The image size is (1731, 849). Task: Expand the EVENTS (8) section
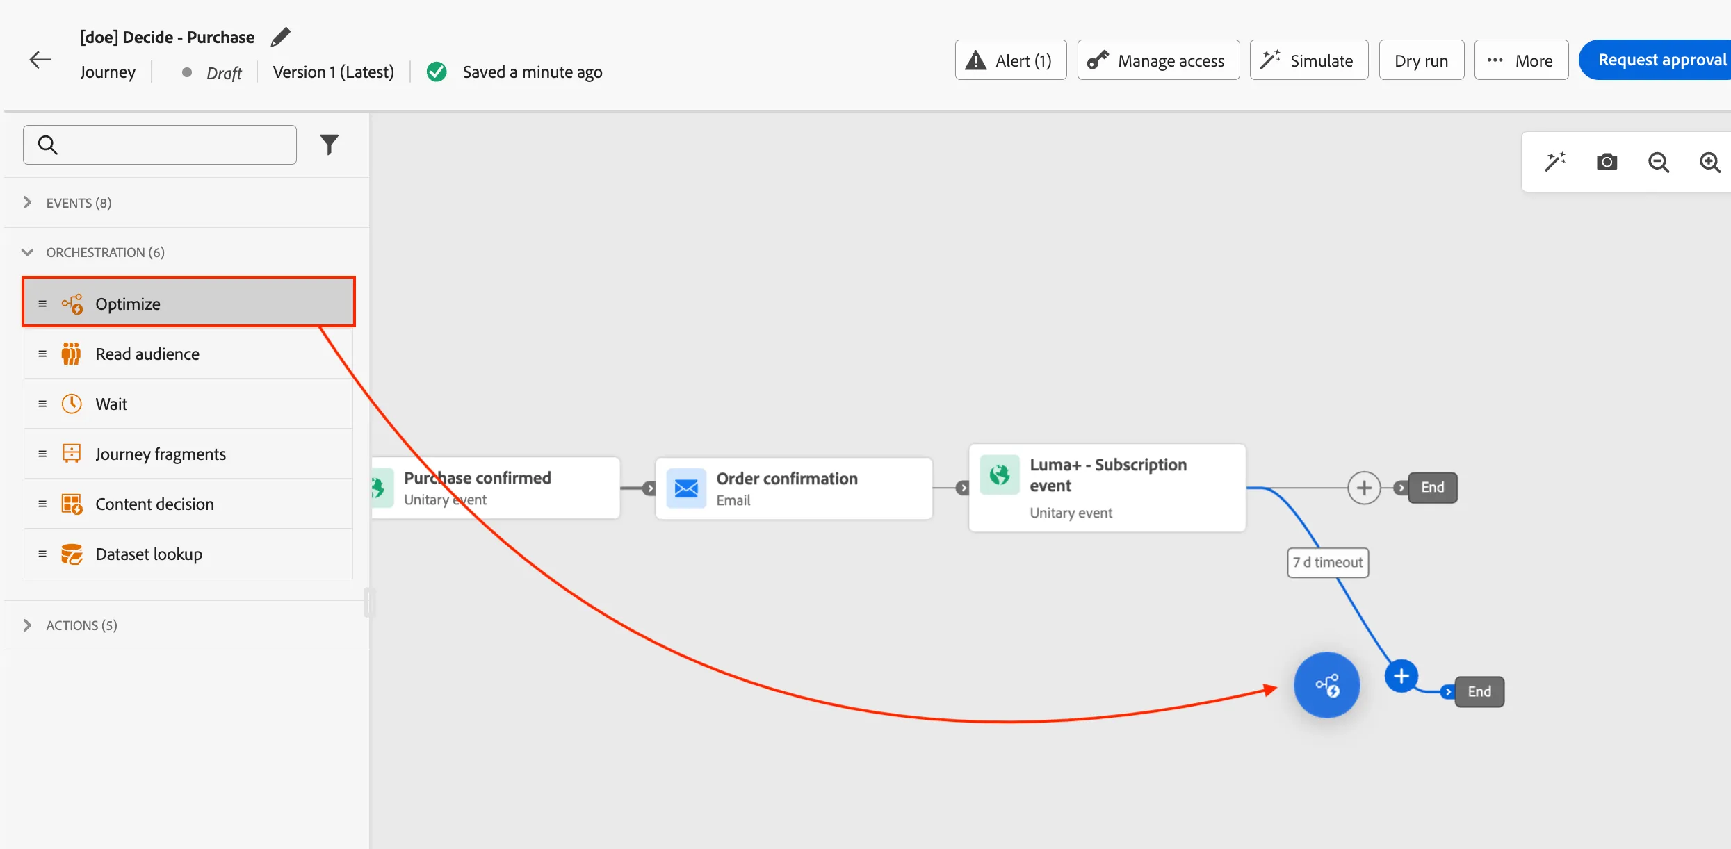pos(186,203)
